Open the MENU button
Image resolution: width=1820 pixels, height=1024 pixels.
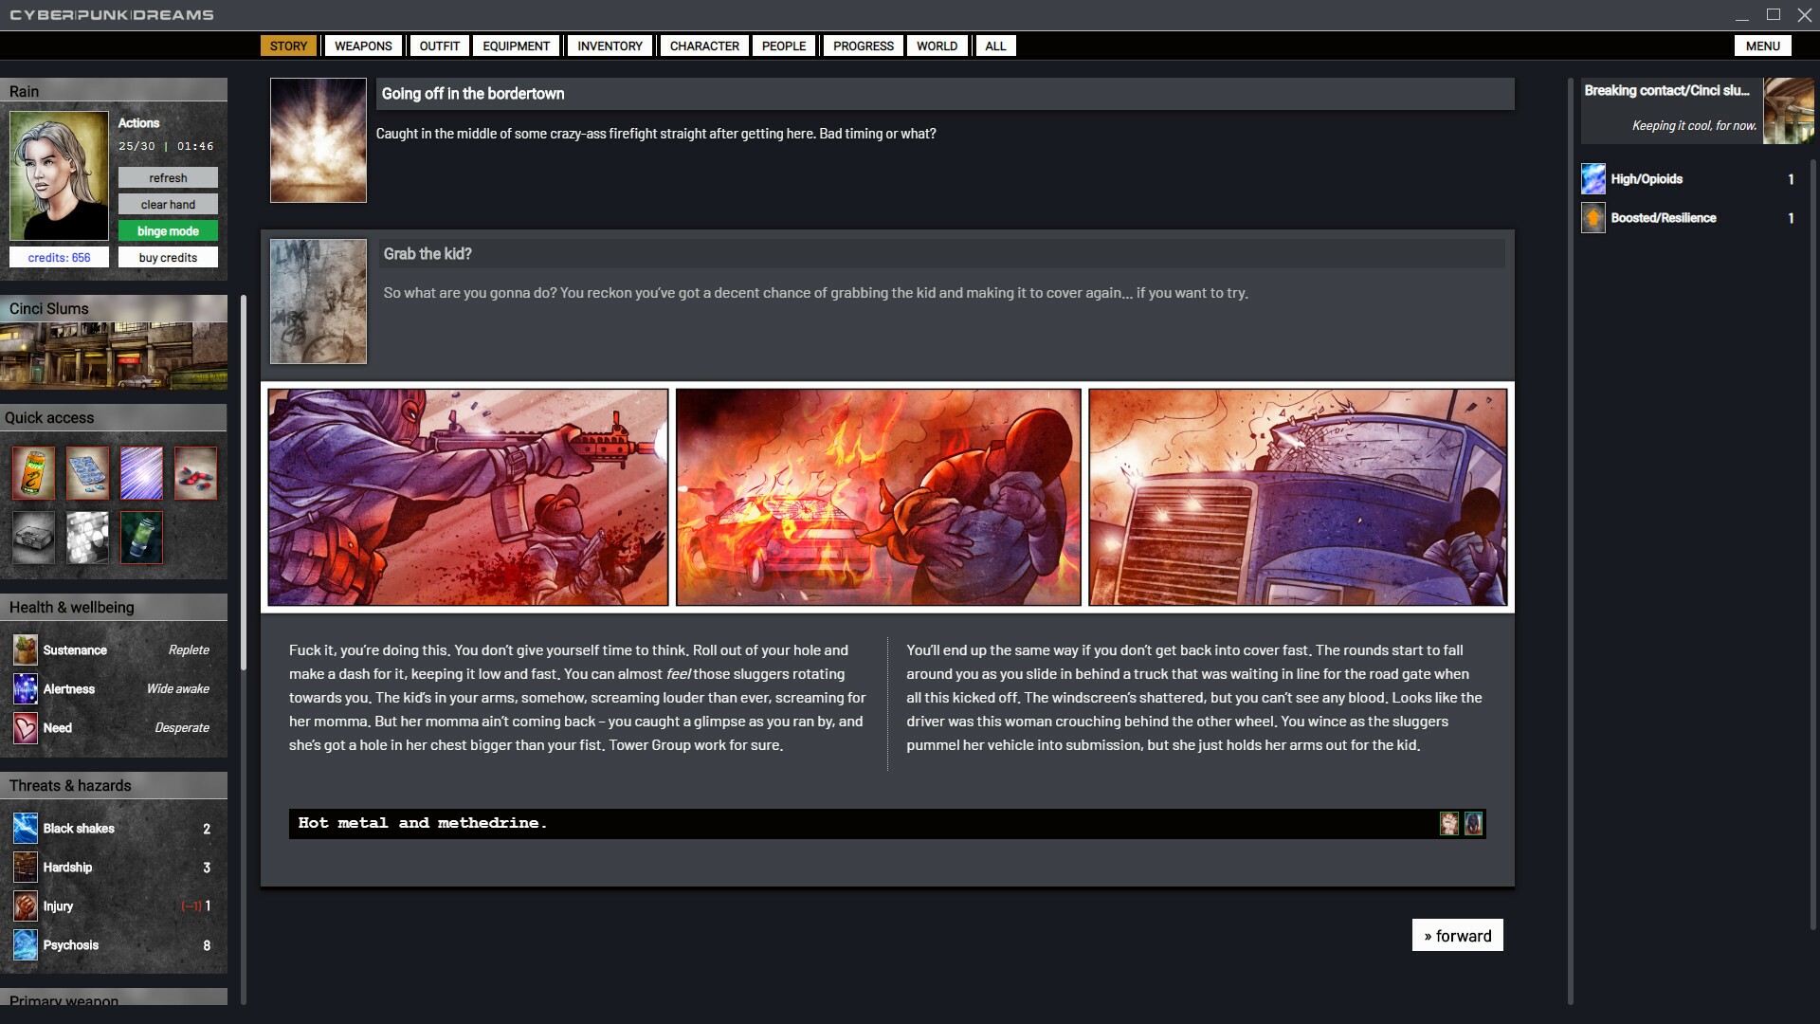[x=1762, y=46]
